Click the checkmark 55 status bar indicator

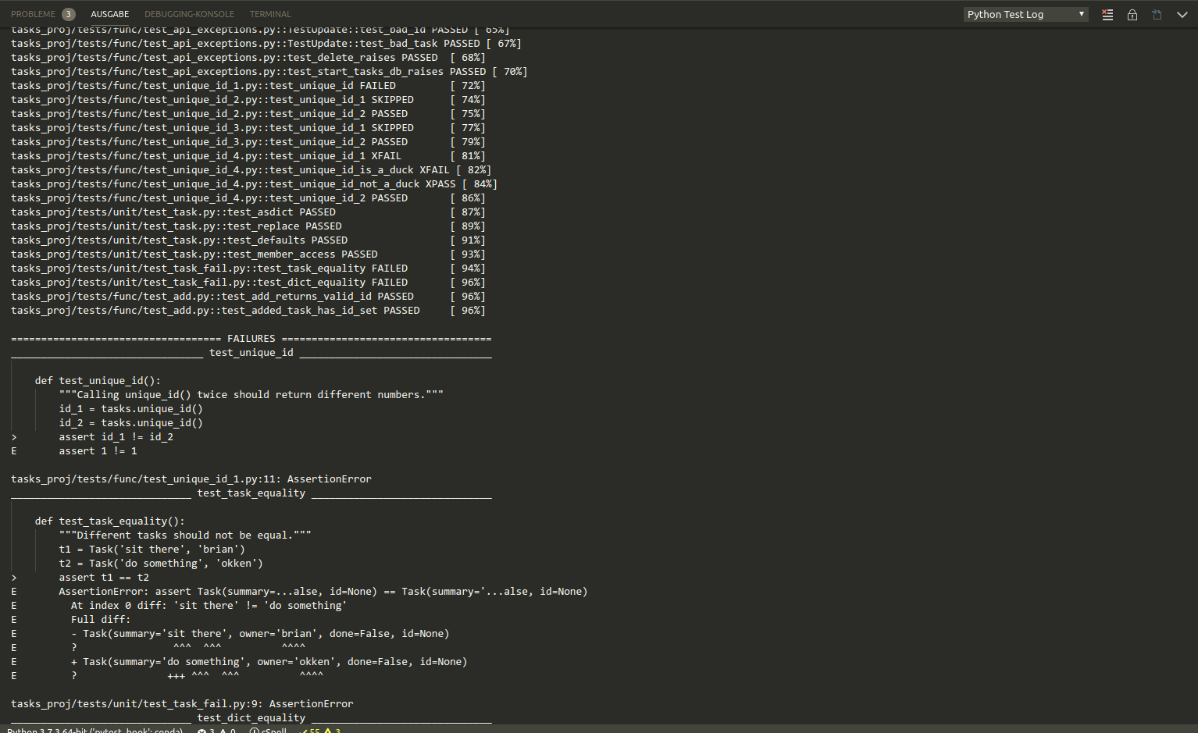click(311, 730)
